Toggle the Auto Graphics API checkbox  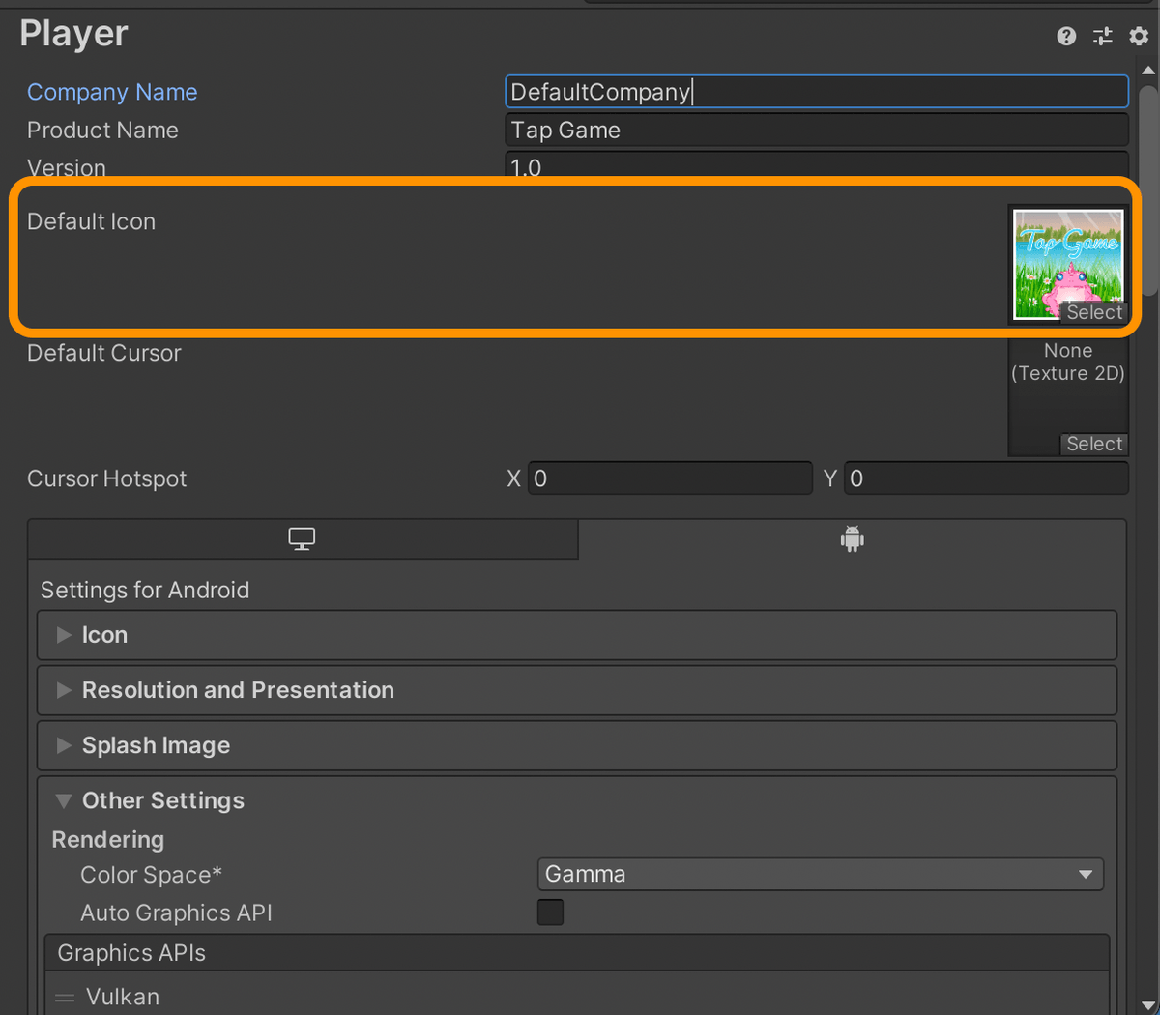550,912
